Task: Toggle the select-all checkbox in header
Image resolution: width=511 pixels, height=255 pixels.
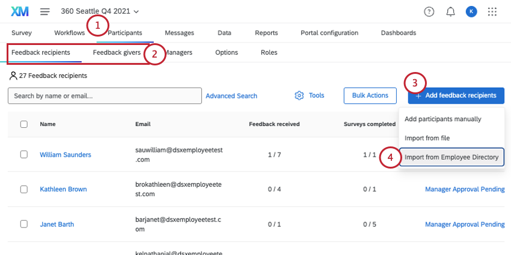Action: tap(24, 124)
